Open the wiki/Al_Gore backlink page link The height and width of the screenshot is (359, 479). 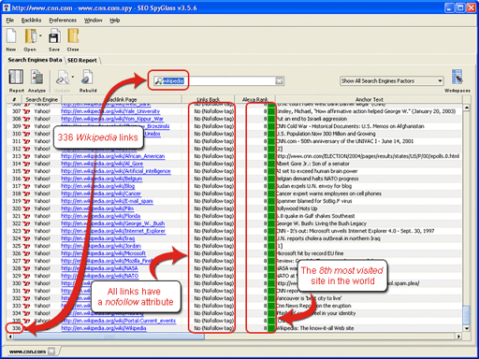[x=102, y=164]
